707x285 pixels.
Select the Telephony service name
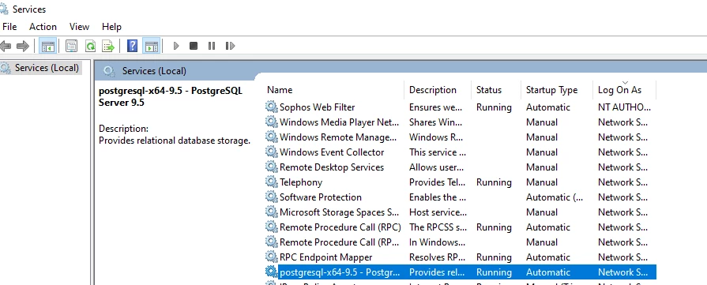coord(301,182)
